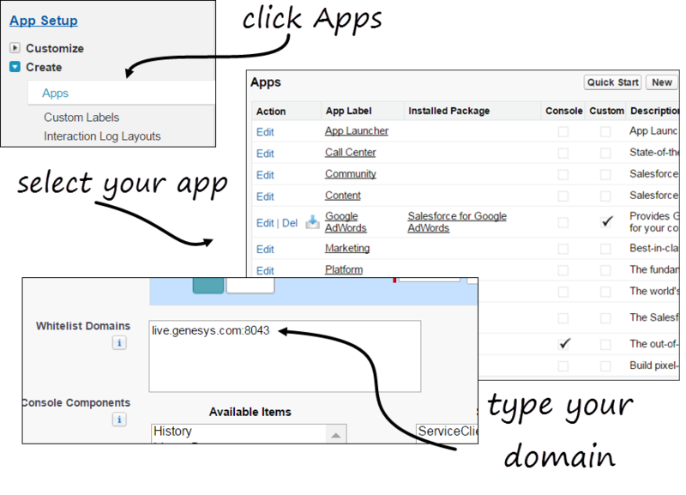Click Del link for Google AdWords
686x495 pixels.
tap(290, 223)
